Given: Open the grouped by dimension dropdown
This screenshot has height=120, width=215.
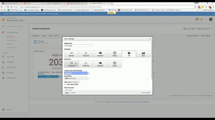Looking at the screenshot, I should click(76, 78).
